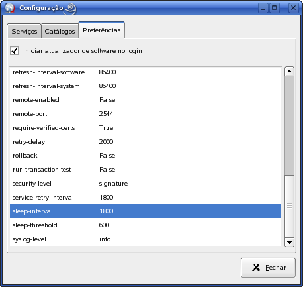Image resolution: width=303 pixels, height=287 pixels.
Task: Select the Preferências tab
Action: coord(102,30)
